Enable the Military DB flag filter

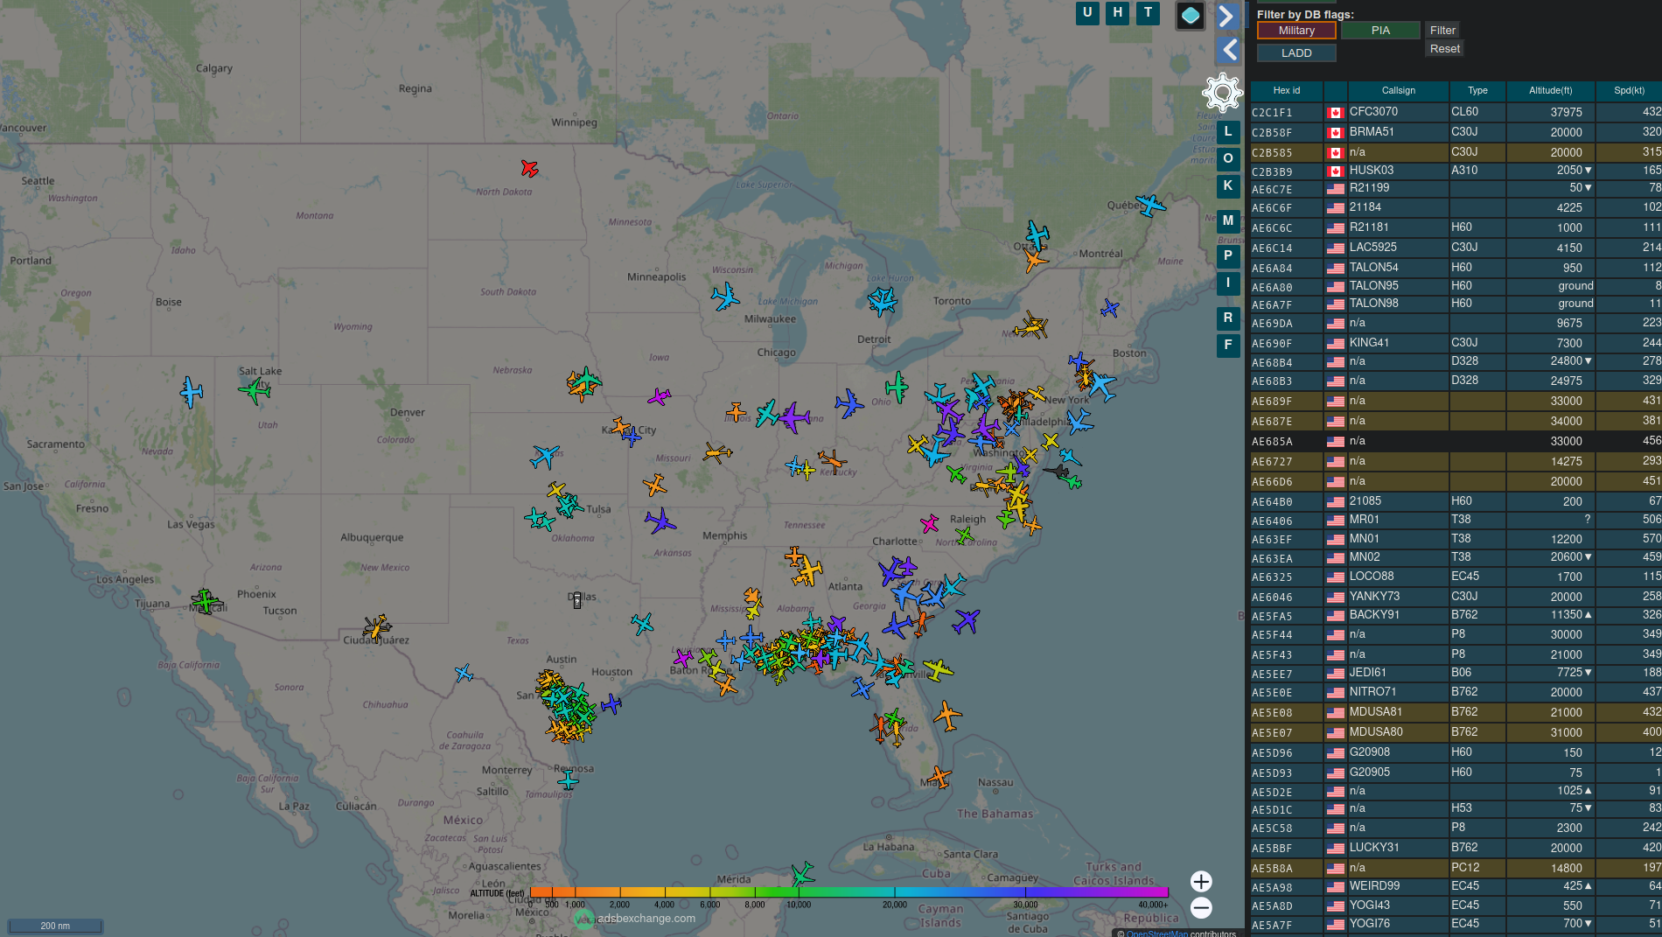click(x=1296, y=31)
